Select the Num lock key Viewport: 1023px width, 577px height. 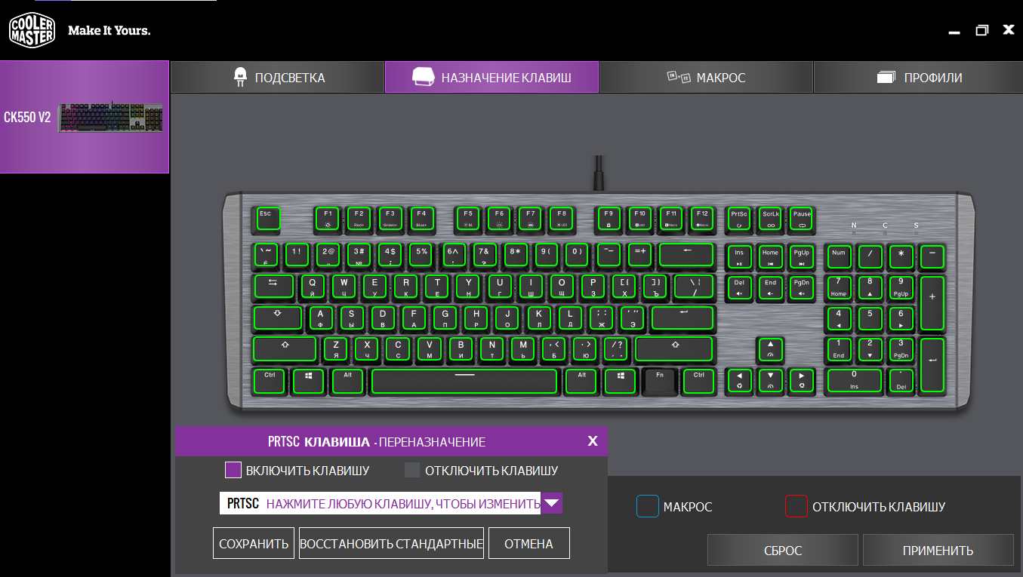tap(839, 256)
